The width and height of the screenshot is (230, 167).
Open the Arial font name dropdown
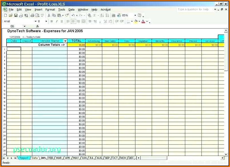coord(35,21)
